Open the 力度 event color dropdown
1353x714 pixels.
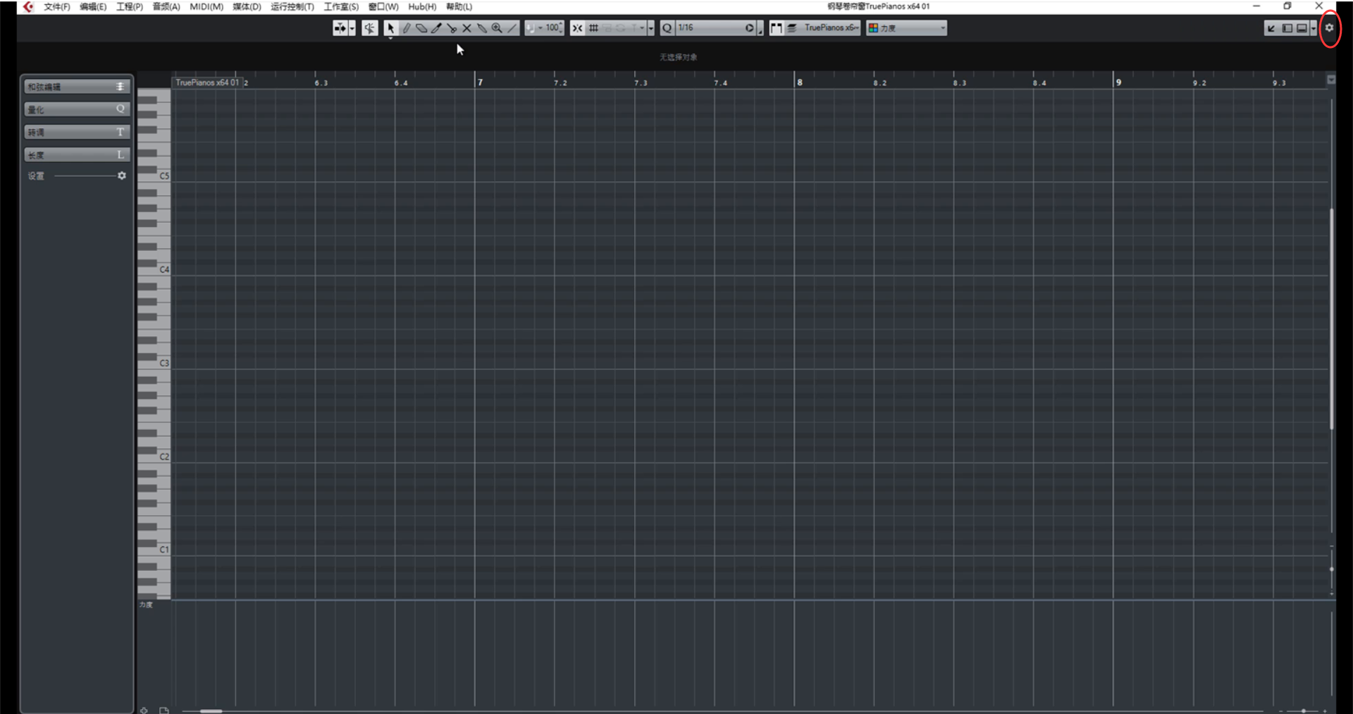pos(907,28)
